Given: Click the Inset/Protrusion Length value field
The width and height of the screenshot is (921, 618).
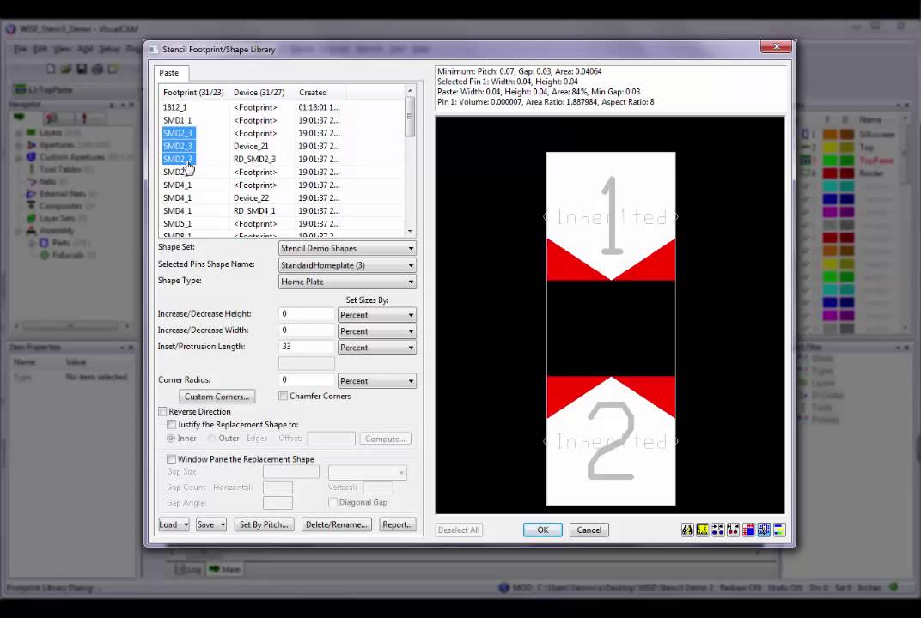Looking at the screenshot, I should (x=307, y=347).
